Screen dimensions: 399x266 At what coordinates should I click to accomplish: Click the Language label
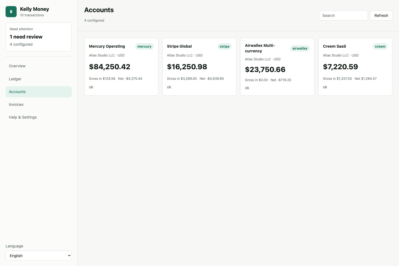[x=14, y=246]
